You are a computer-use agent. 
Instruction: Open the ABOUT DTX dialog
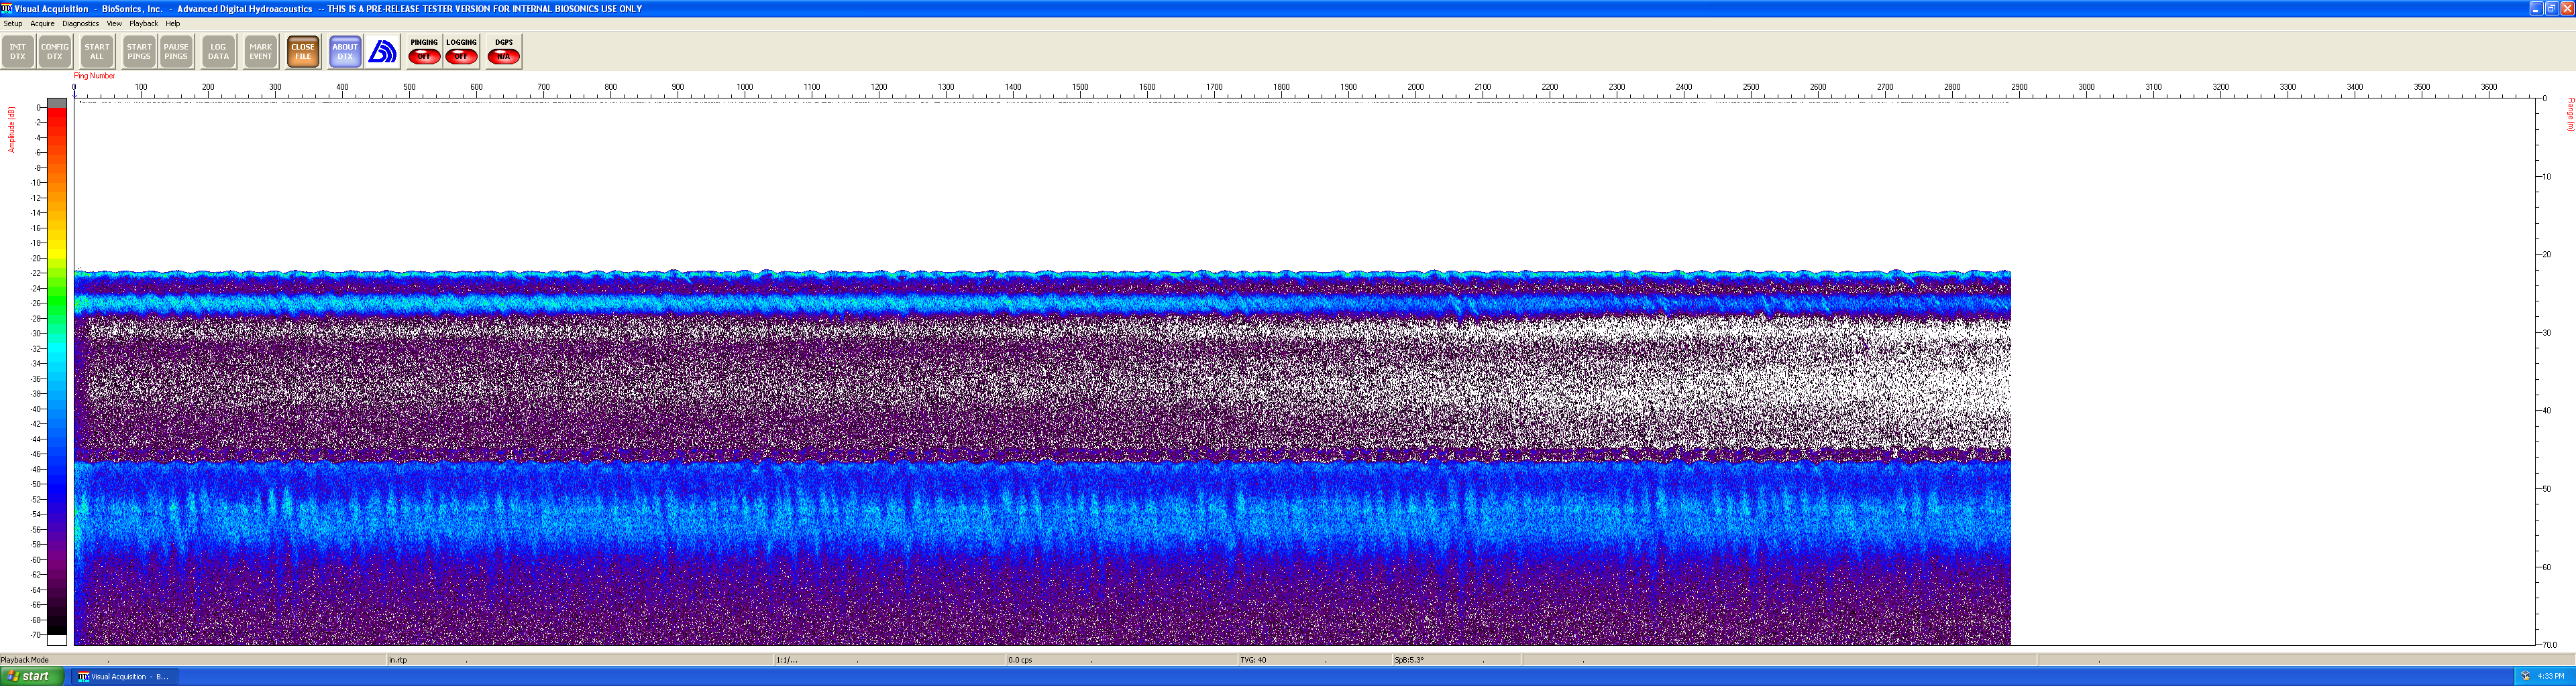coord(345,52)
